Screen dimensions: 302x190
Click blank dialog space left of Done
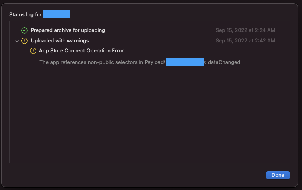[x=160, y=175]
